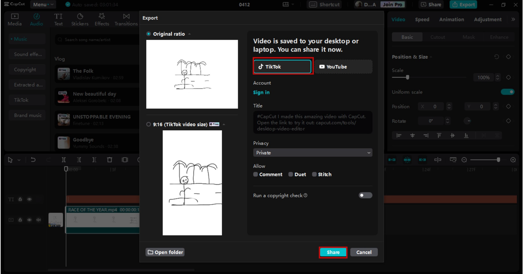Image resolution: width=523 pixels, height=274 pixels.
Task: Select Brand music in audio sidebar
Action: pyautogui.click(x=27, y=115)
